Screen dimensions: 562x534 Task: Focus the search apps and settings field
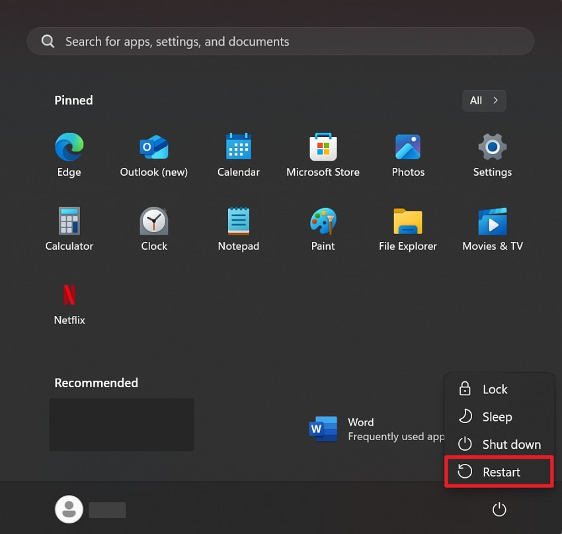[280, 42]
